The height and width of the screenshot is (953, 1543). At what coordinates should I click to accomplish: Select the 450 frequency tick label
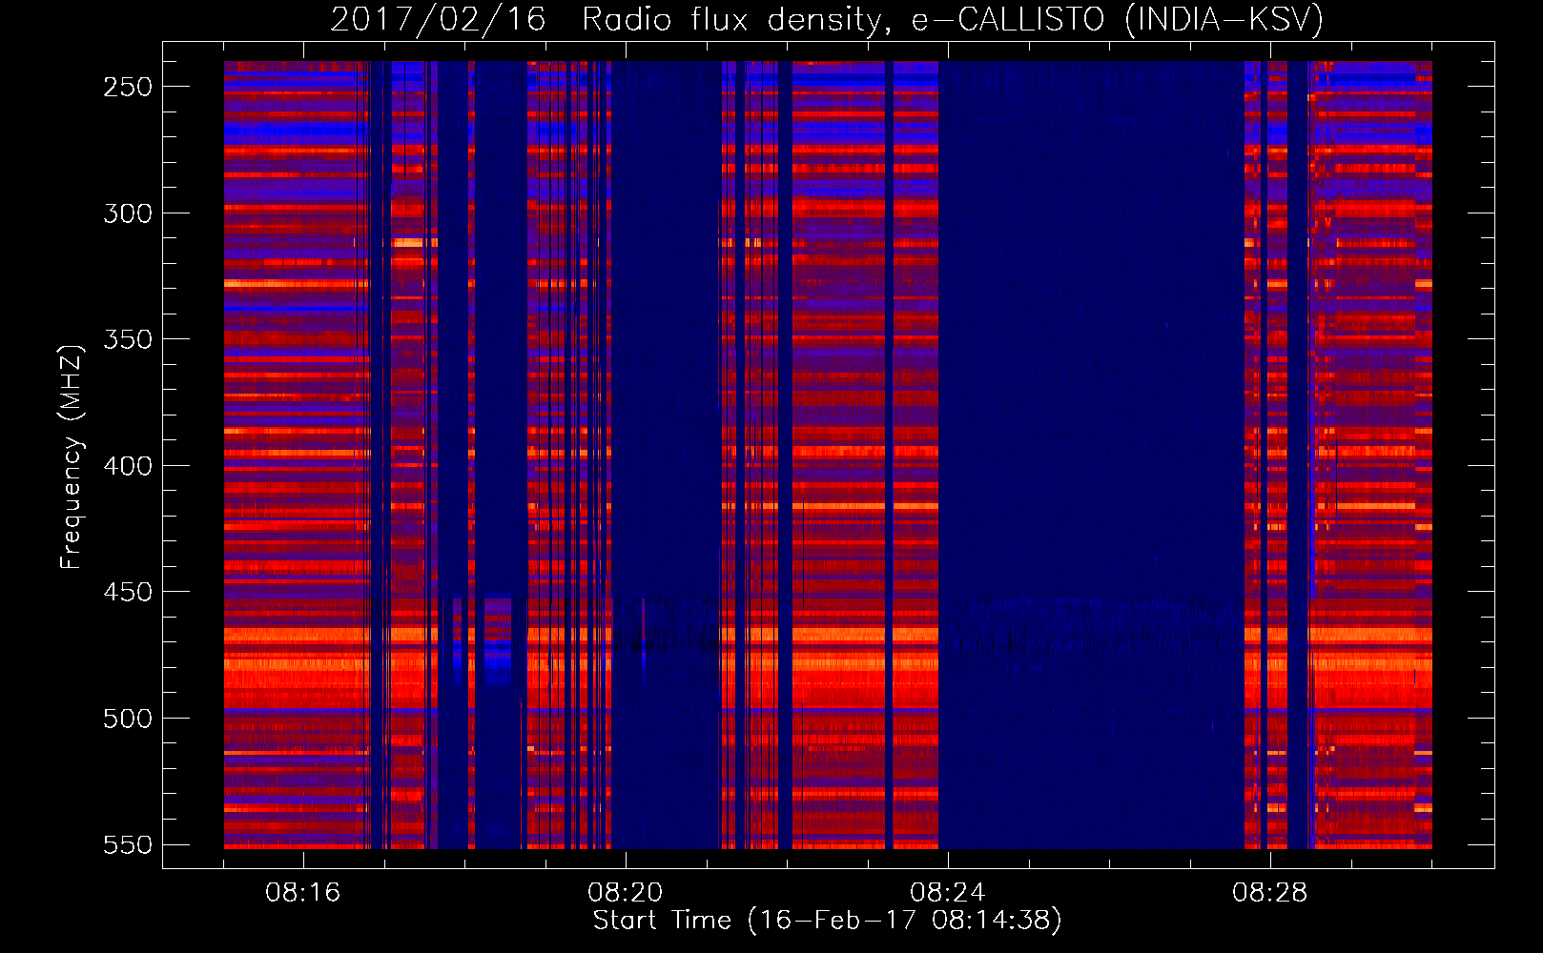pyautogui.click(x=128, y=592)
